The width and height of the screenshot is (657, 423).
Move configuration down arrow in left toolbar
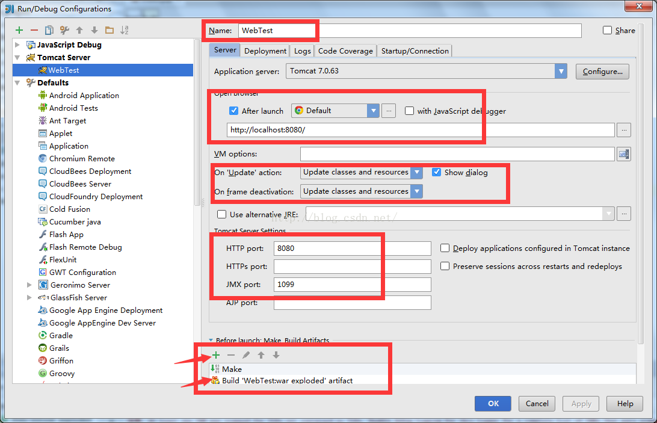point(94,30)
